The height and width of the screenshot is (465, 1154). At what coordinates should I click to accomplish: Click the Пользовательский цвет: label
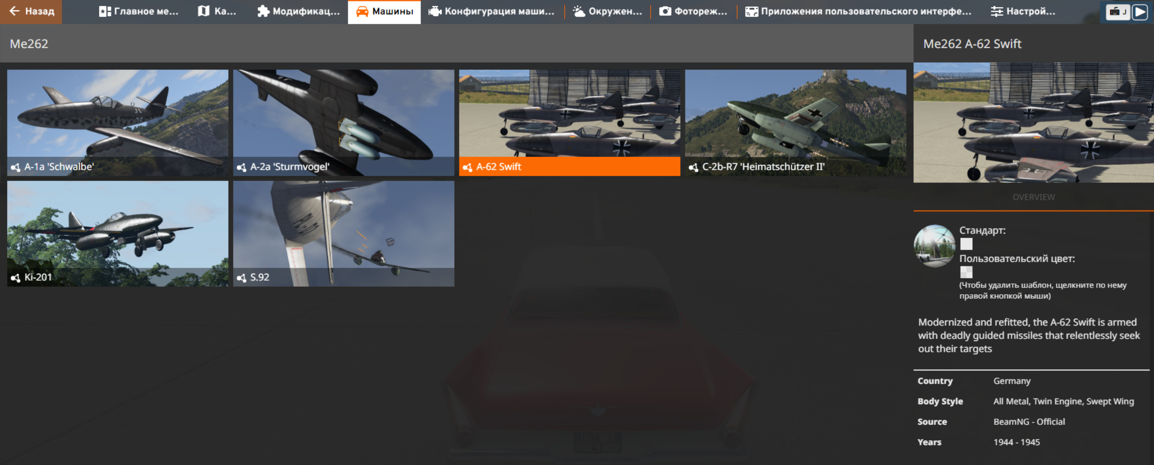[1017, 259]
